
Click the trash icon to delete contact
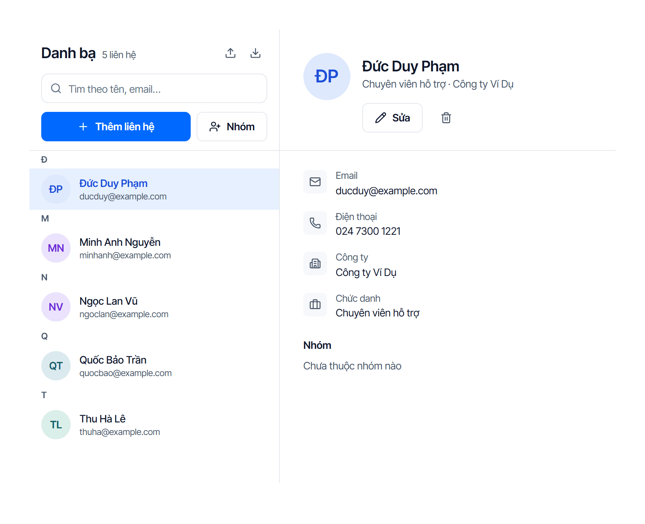(x=446, y=118)
